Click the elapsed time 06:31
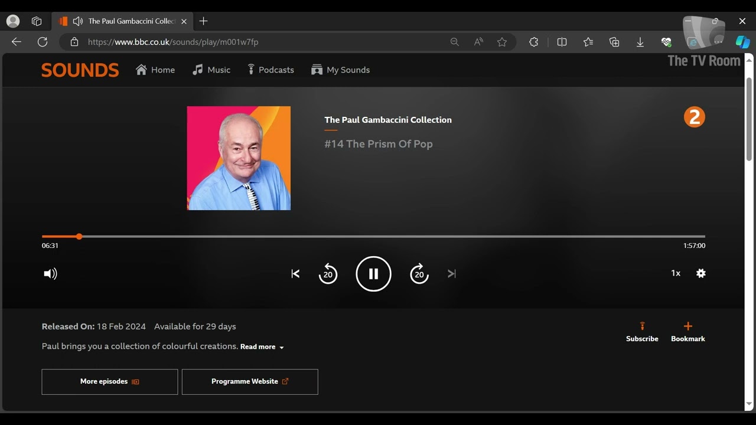756x425 pixels. [x=50, y=246]
